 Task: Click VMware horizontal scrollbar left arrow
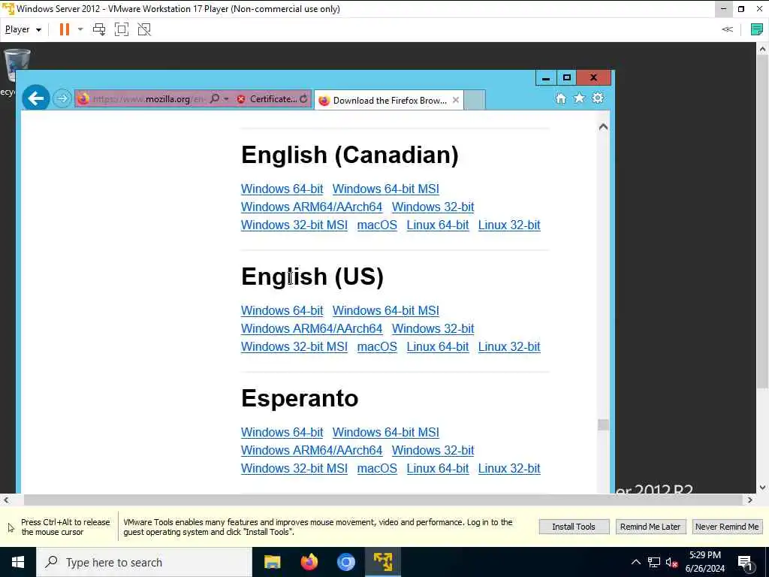pyautogui.click(x=6, y=500)
